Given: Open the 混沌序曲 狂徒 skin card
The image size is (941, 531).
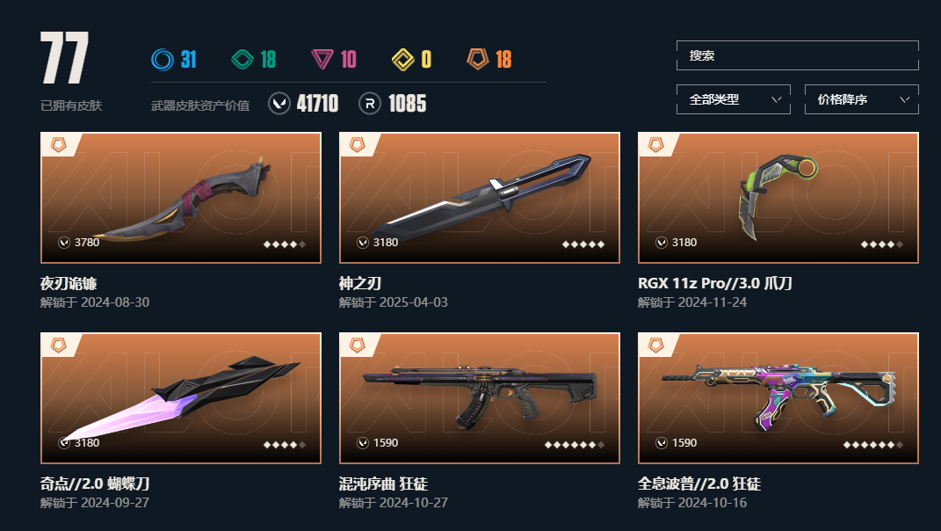Looking at the screenshot, I should pyautogui.click(x=480, y=398).
